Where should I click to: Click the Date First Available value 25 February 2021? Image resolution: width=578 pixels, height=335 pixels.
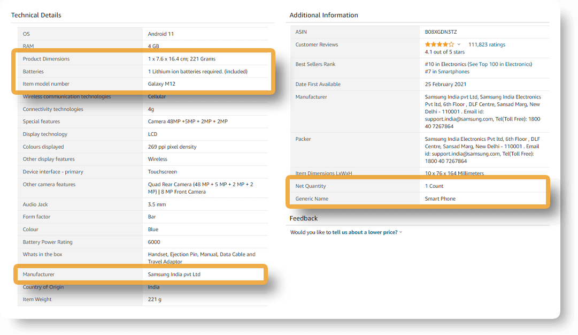(445, 85)
